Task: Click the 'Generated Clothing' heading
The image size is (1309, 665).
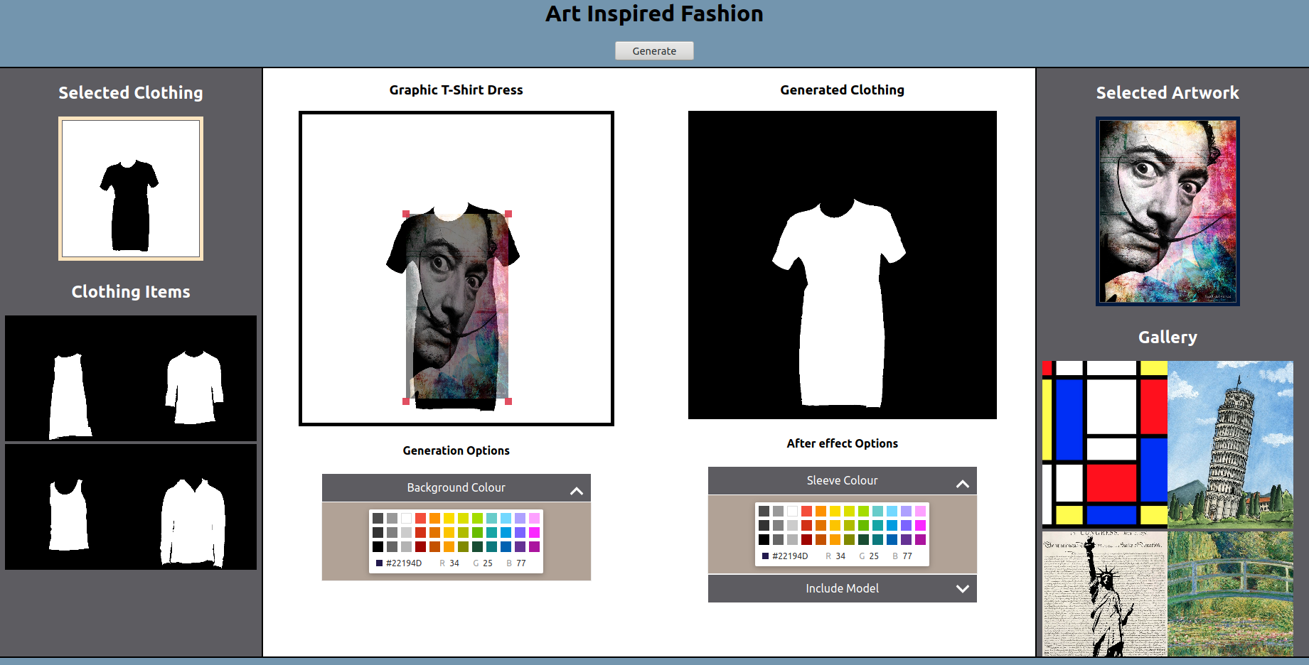Action: pyautogui.click(x=842, y=90)
